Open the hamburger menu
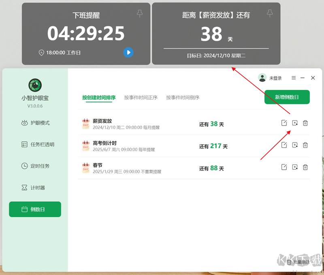The height and width of the screenshot is (275, 324). [293, 78]
